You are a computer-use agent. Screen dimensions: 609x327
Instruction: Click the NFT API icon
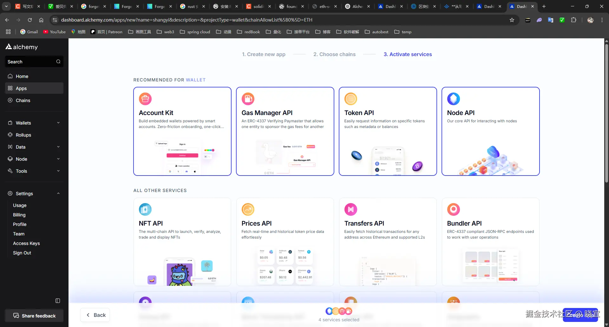click(145, 209)
